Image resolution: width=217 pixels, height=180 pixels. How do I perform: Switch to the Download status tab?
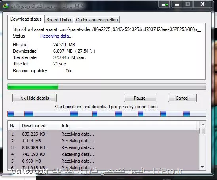click(26, 19)
